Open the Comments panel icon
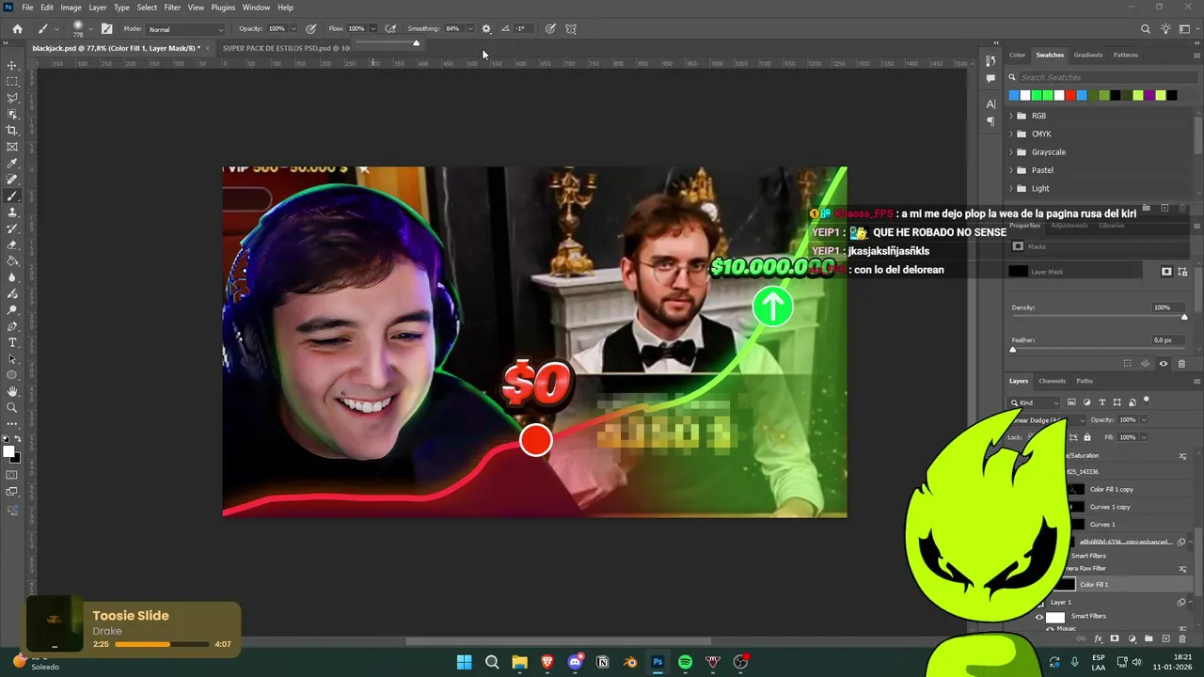Image resolution: width=1204 pixels, height=677 pixels. click(x=990, y=79)
